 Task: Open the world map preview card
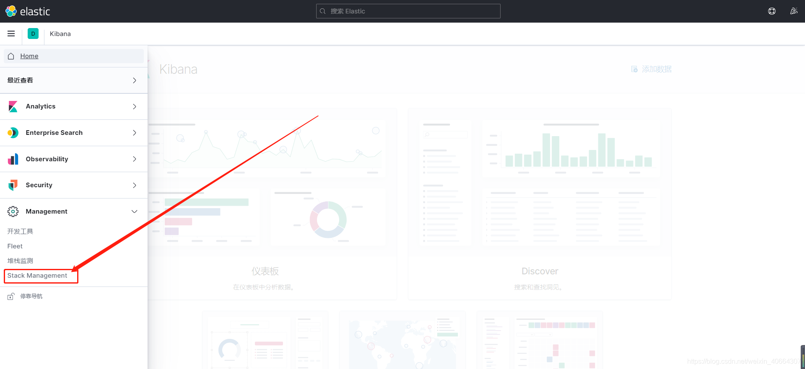(x=402, y=340)
